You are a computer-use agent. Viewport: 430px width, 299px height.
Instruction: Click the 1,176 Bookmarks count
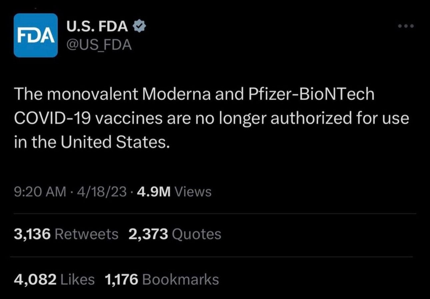pyautogui.click(x=162, y=279)
